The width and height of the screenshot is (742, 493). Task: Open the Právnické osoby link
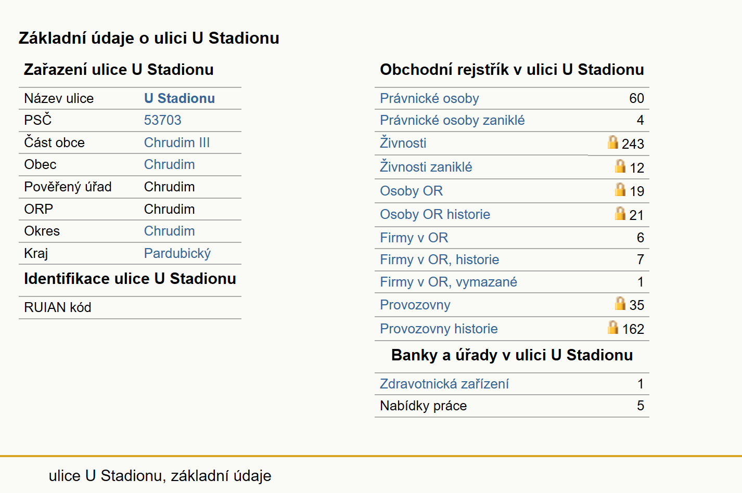[429, 98]
